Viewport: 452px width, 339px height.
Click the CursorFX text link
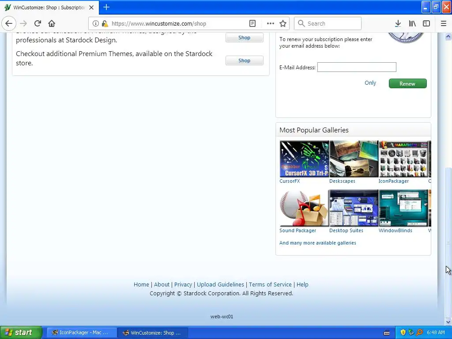290,181
